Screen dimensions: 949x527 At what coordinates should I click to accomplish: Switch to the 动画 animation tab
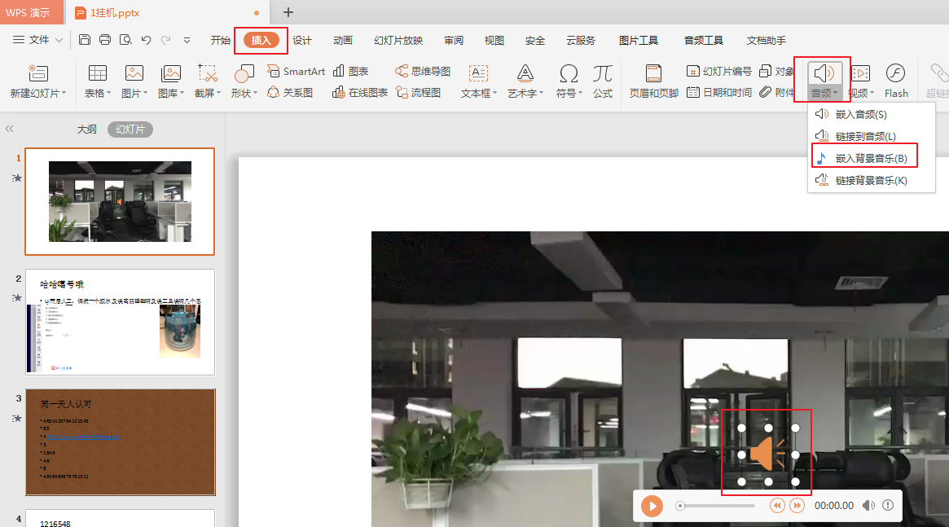[x=343, y=41]
